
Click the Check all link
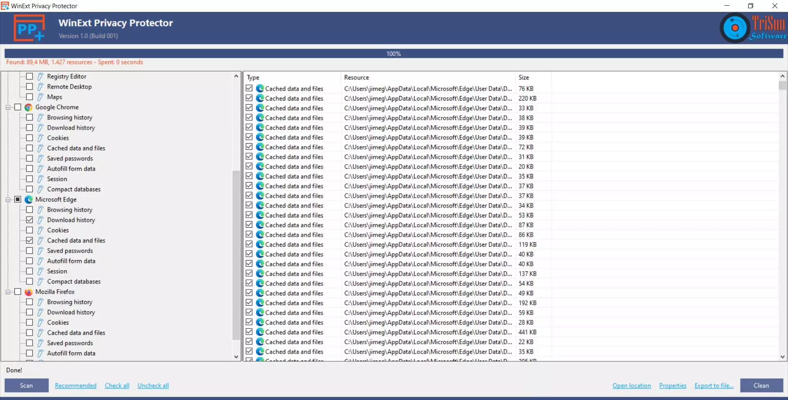(117, 386)
